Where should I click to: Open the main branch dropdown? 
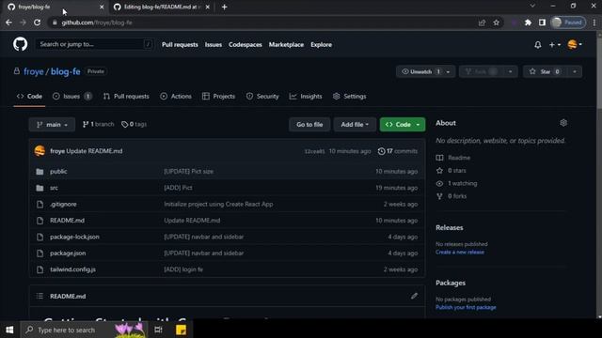click(x=52, y=125)
